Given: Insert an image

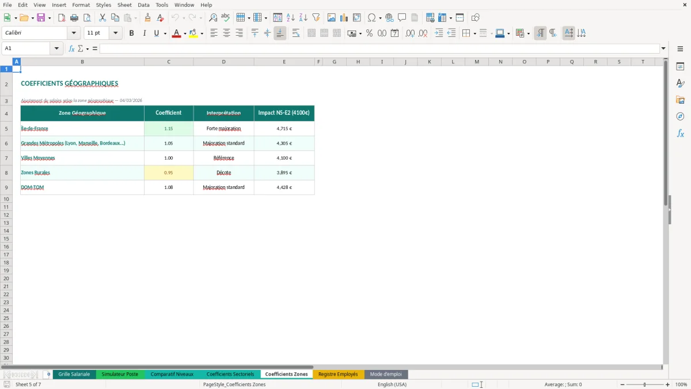Looking at the screenshot, I should (x=332, y=18).
